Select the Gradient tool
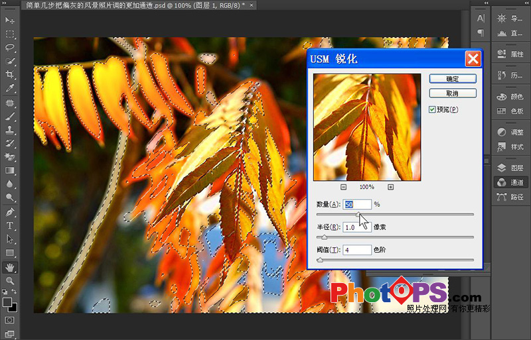The width and height of the screenshot is (531, 340). pyautogui.click(x=9, y=170)
